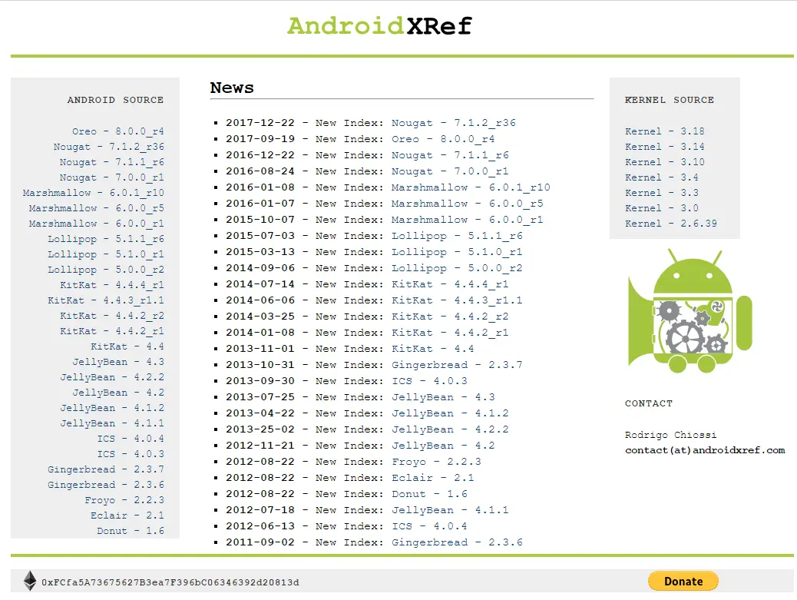Click news link ICS - 4.0.4 dated 2012-06-13

429,526
